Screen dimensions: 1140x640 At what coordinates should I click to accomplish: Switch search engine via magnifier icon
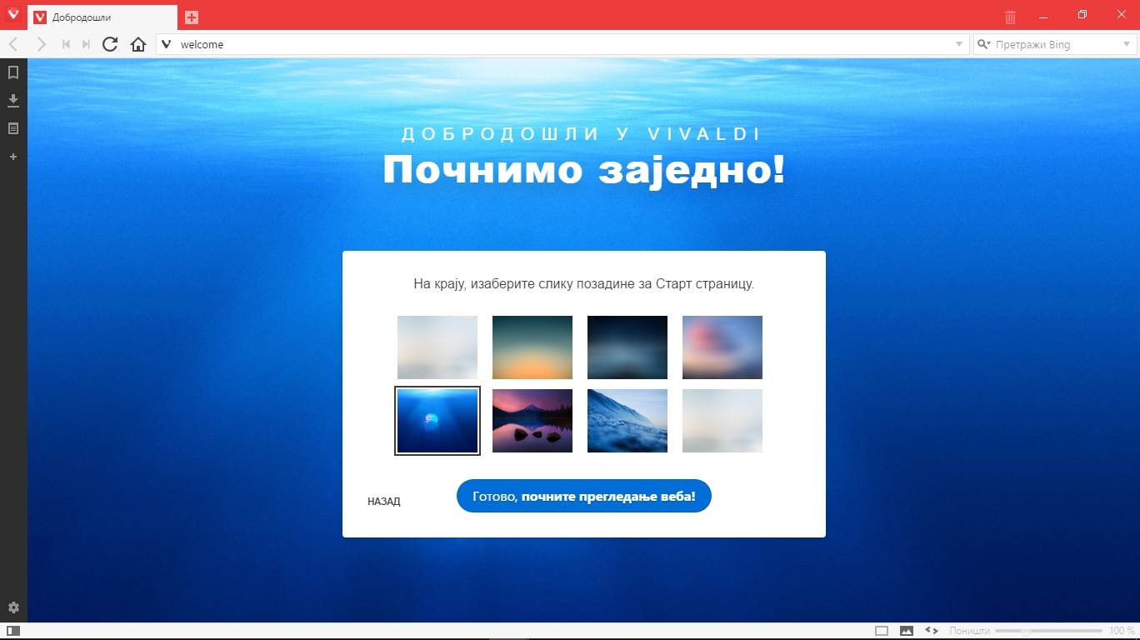[983, 44]
